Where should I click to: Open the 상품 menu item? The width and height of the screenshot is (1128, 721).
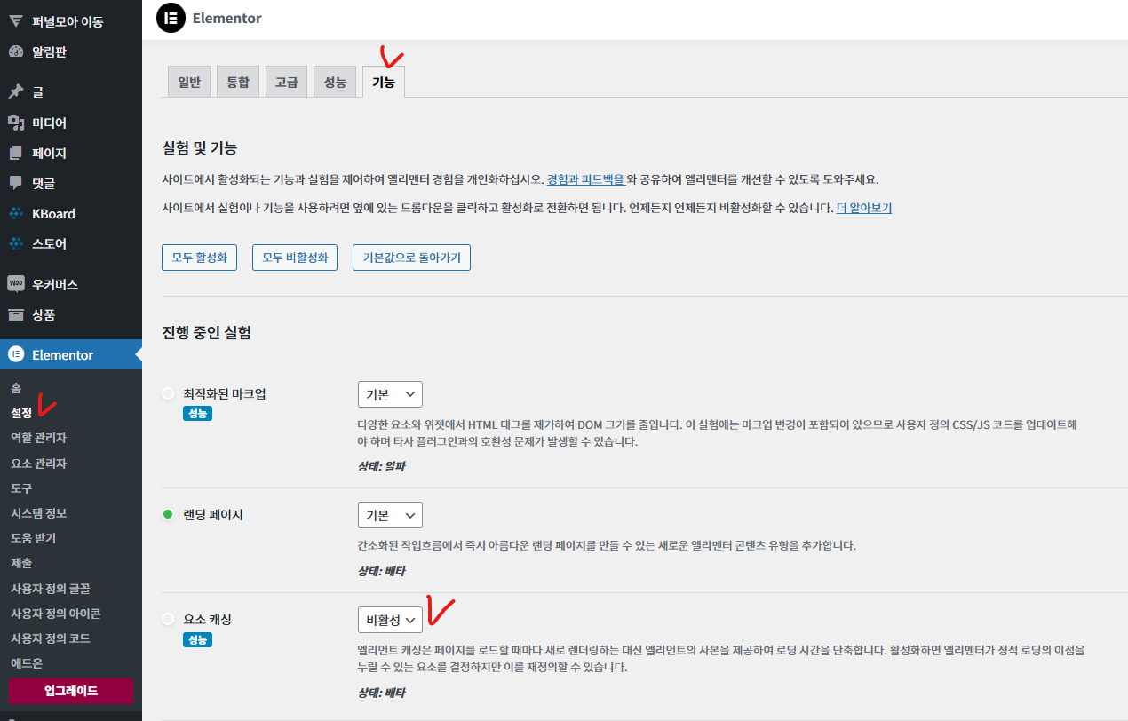71,314
